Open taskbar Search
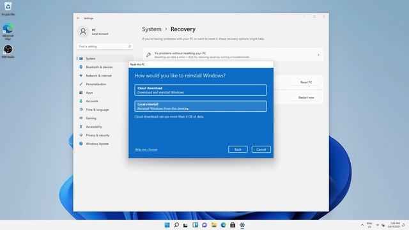Screen dimensions: 409x230 click(x=176, y=225)
